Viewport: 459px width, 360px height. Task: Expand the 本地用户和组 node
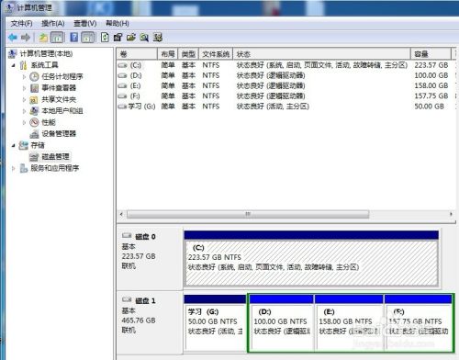pyautogui.click(x=24, y=111)
